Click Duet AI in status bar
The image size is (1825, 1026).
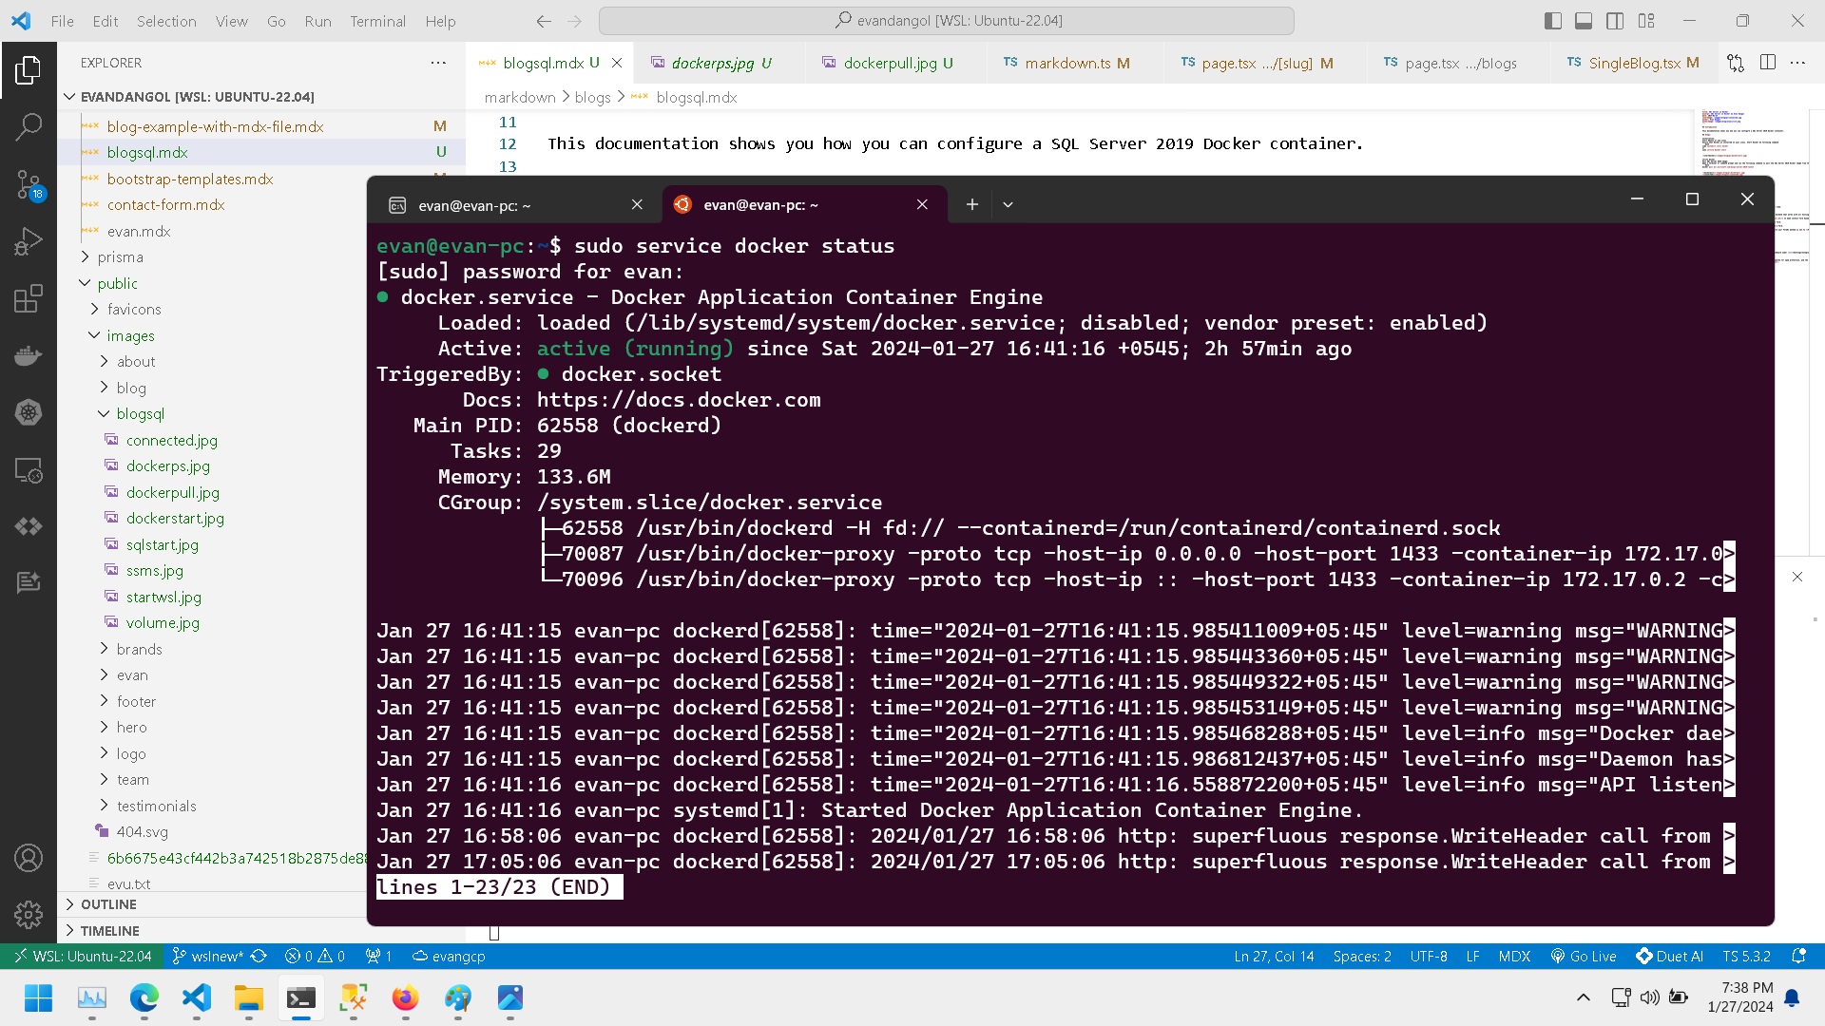coord(1668,957)
